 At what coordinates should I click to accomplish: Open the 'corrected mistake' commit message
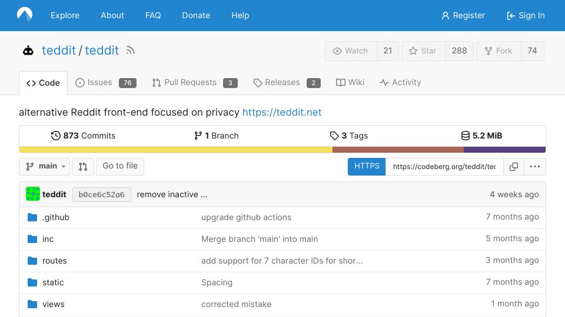point(236,304)
